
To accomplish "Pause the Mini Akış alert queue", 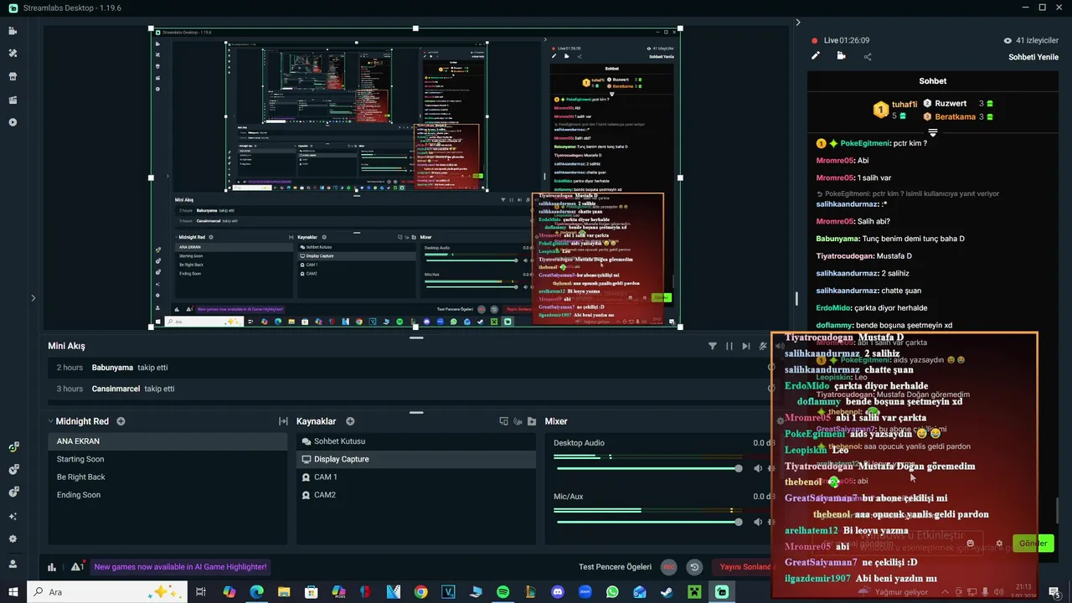I will 729,346.
